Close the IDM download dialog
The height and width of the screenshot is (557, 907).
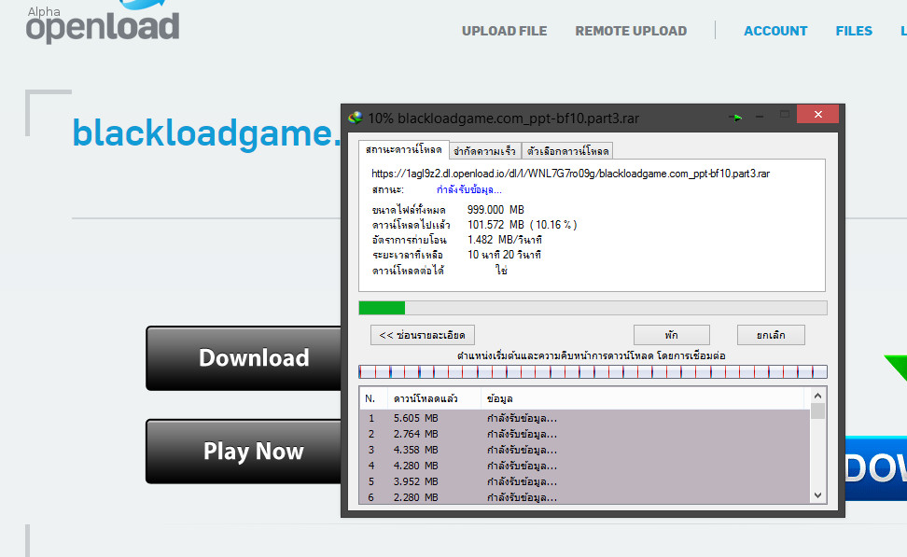(817, 115)
